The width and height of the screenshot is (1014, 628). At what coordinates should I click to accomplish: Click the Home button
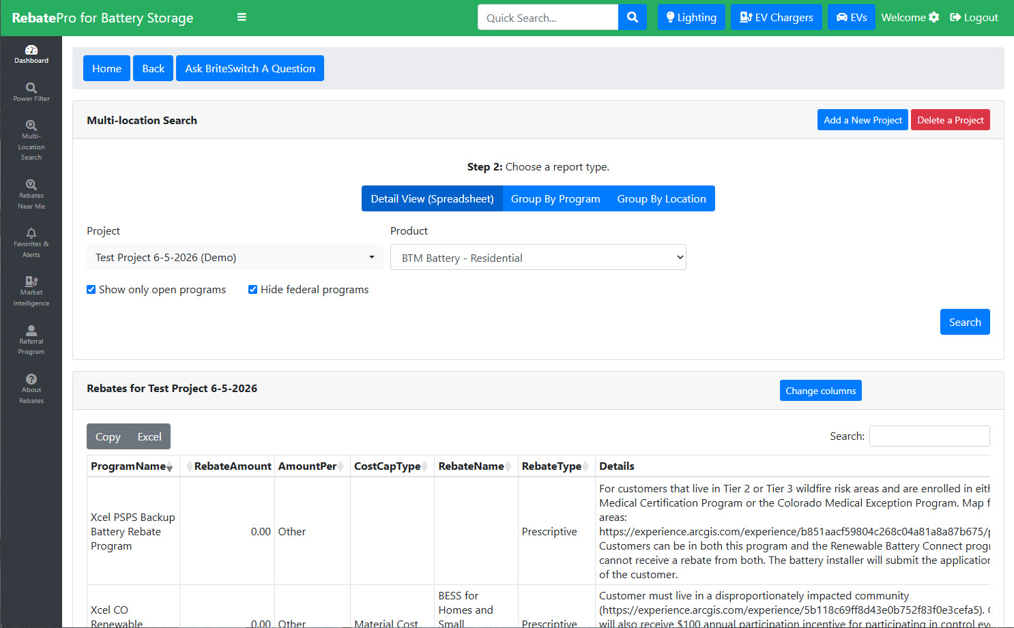[106, 68]
